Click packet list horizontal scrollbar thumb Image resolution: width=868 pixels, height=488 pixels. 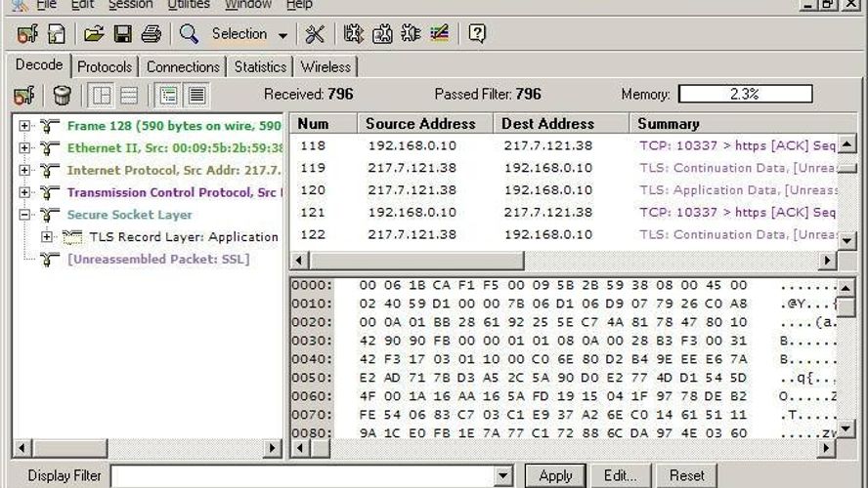[x=416, y=260]
